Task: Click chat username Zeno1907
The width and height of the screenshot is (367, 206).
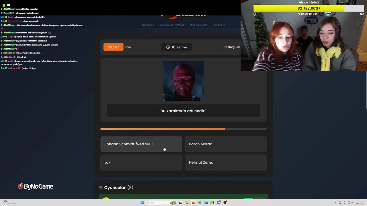Action: click(x=9, y=13)
